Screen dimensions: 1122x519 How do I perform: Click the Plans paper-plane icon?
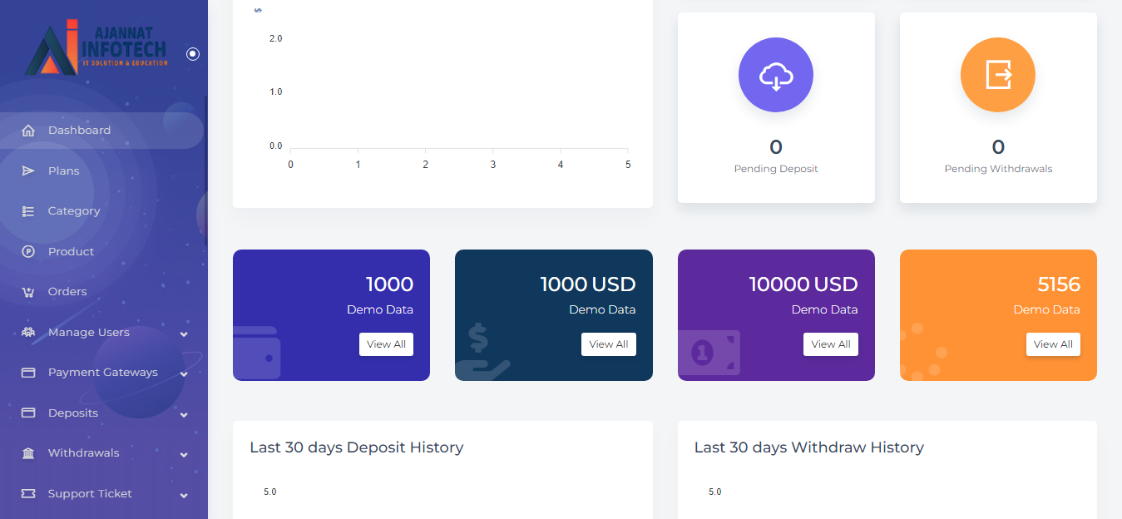point(28,171)
